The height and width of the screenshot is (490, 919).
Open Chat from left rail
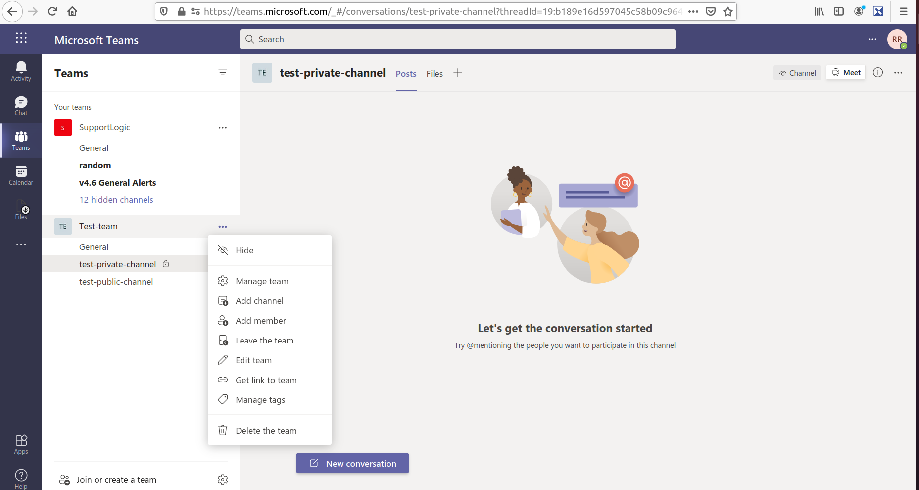[x=21, y=106]
